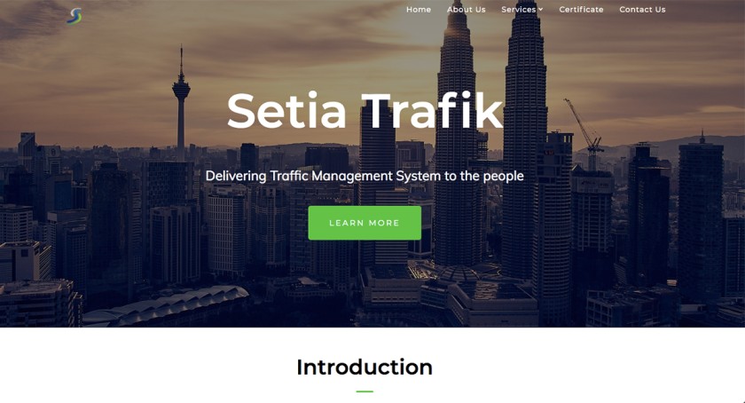This screenshot has width=745, height=403.
Task: Click the left Petronas tower
Action: (x=456, y=138)
